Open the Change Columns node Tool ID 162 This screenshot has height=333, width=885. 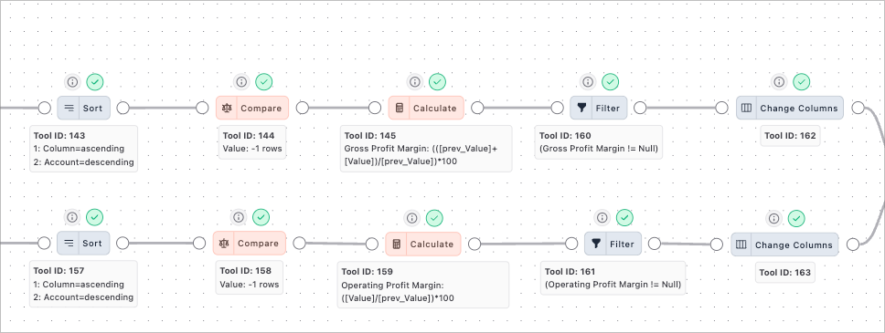pyautogui.click(x=790, y=108)
